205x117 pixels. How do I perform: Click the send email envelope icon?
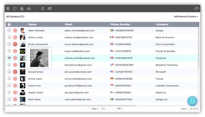coord(49,9)
